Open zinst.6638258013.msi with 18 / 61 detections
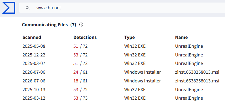 point(197,81)
